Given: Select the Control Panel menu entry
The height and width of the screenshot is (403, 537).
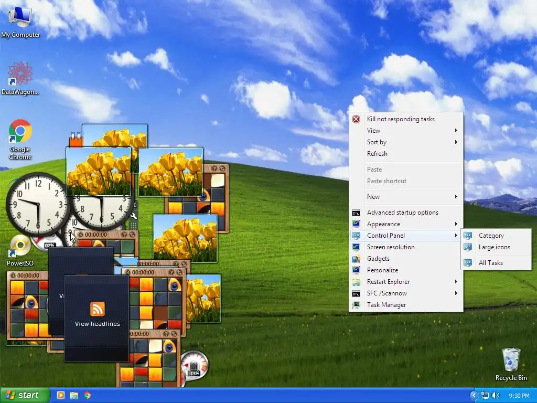Looking at the screenshot, I should coord(406,236).
